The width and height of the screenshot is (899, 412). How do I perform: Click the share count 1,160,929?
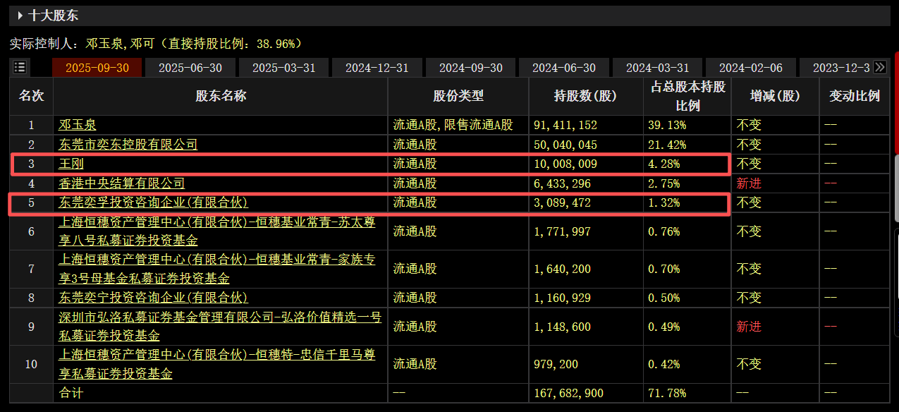click(562, 298)
